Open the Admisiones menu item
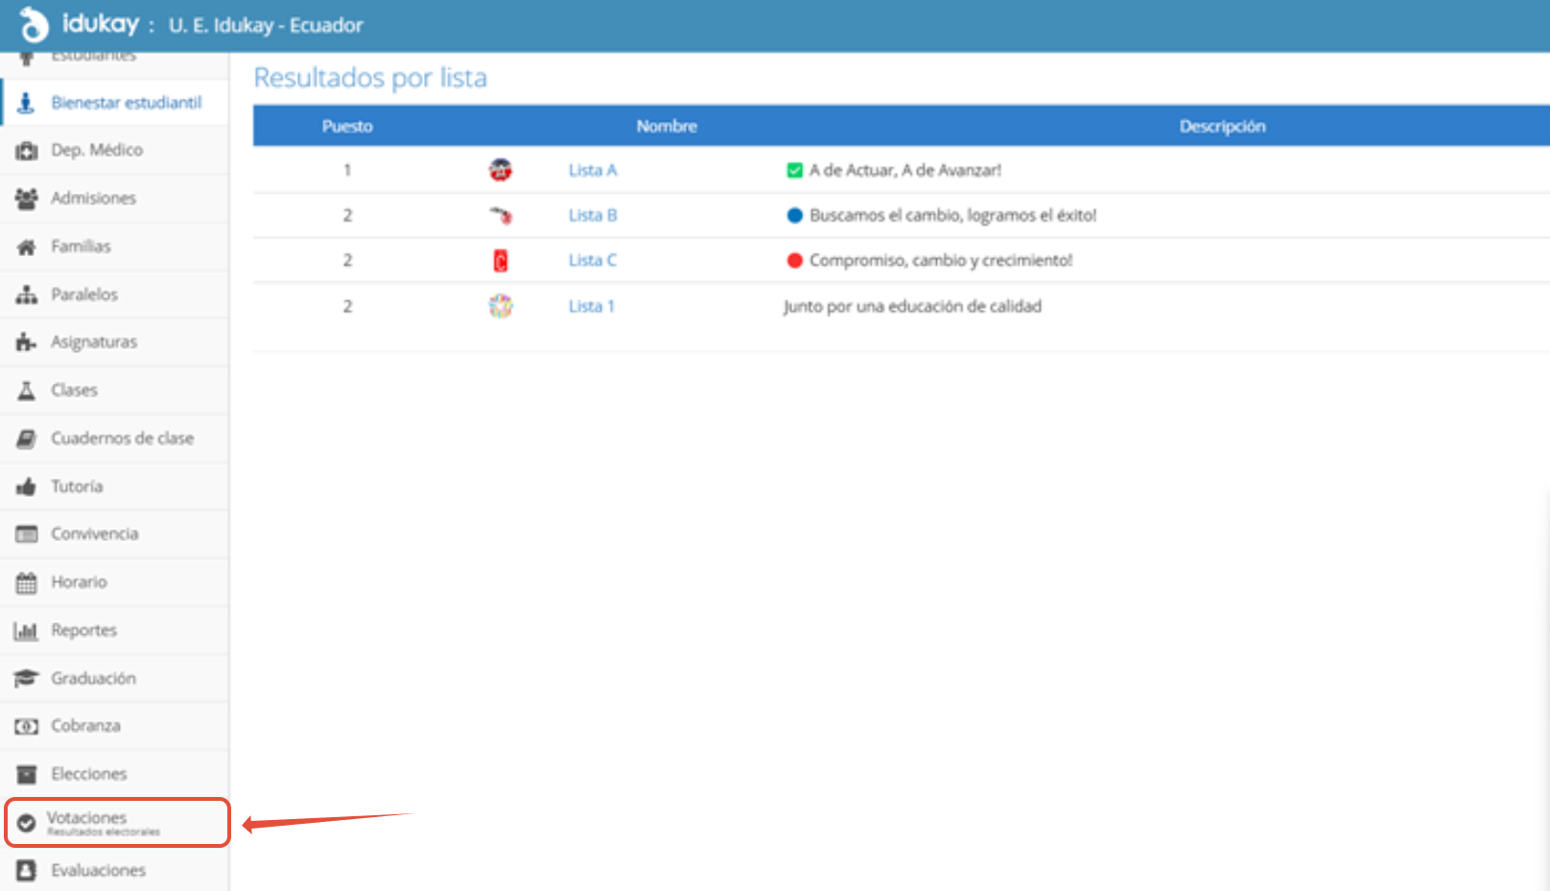The image size is (1550, 891). pos(115,199)
